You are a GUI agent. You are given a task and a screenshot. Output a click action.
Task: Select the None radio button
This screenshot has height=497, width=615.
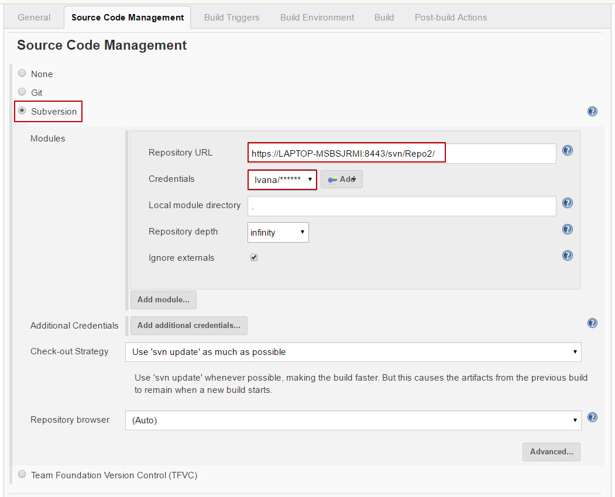click(22, 73)
